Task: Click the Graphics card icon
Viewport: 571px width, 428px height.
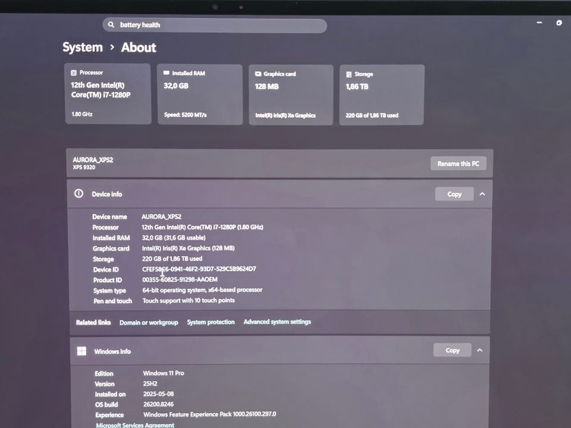Action: tap(258, 74)
